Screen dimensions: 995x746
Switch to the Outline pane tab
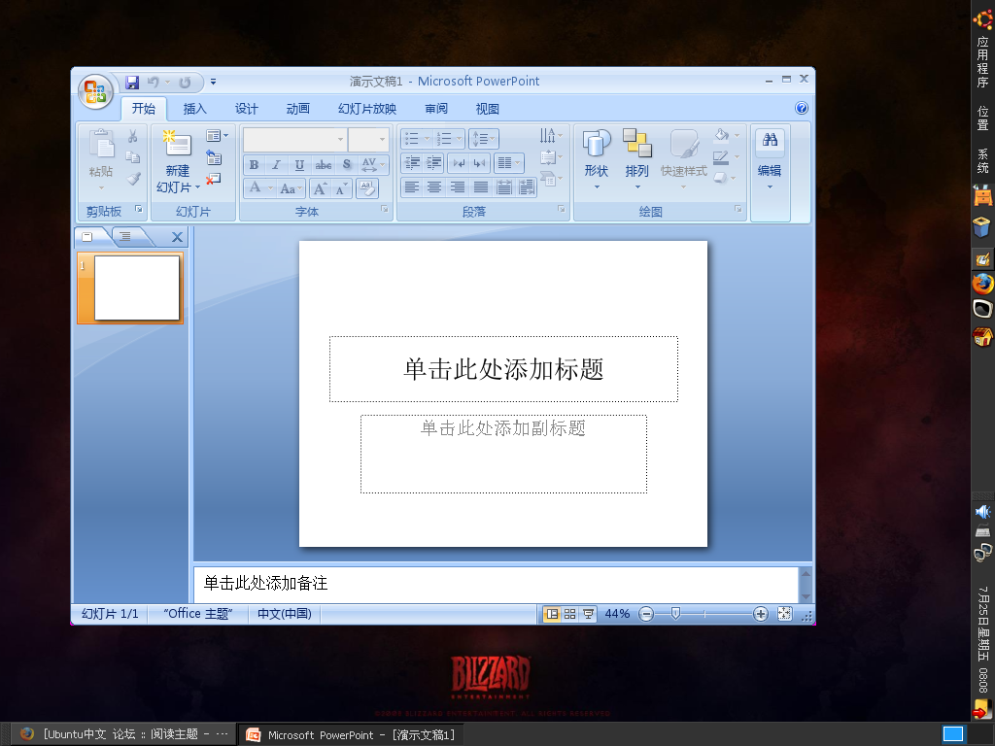[125, 237]
